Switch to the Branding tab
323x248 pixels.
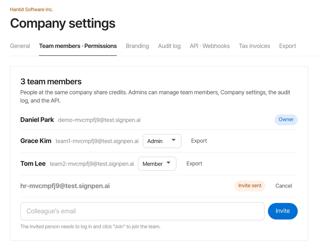(137, 46)
